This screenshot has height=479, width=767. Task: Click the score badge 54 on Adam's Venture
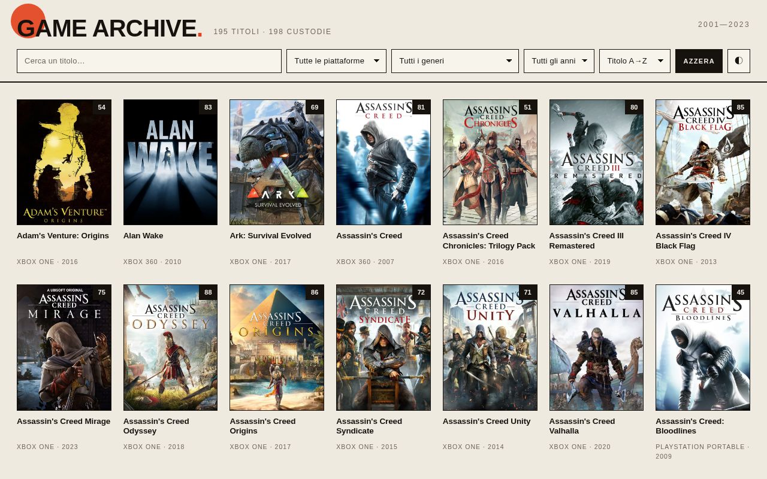click(x=102, y=108)
